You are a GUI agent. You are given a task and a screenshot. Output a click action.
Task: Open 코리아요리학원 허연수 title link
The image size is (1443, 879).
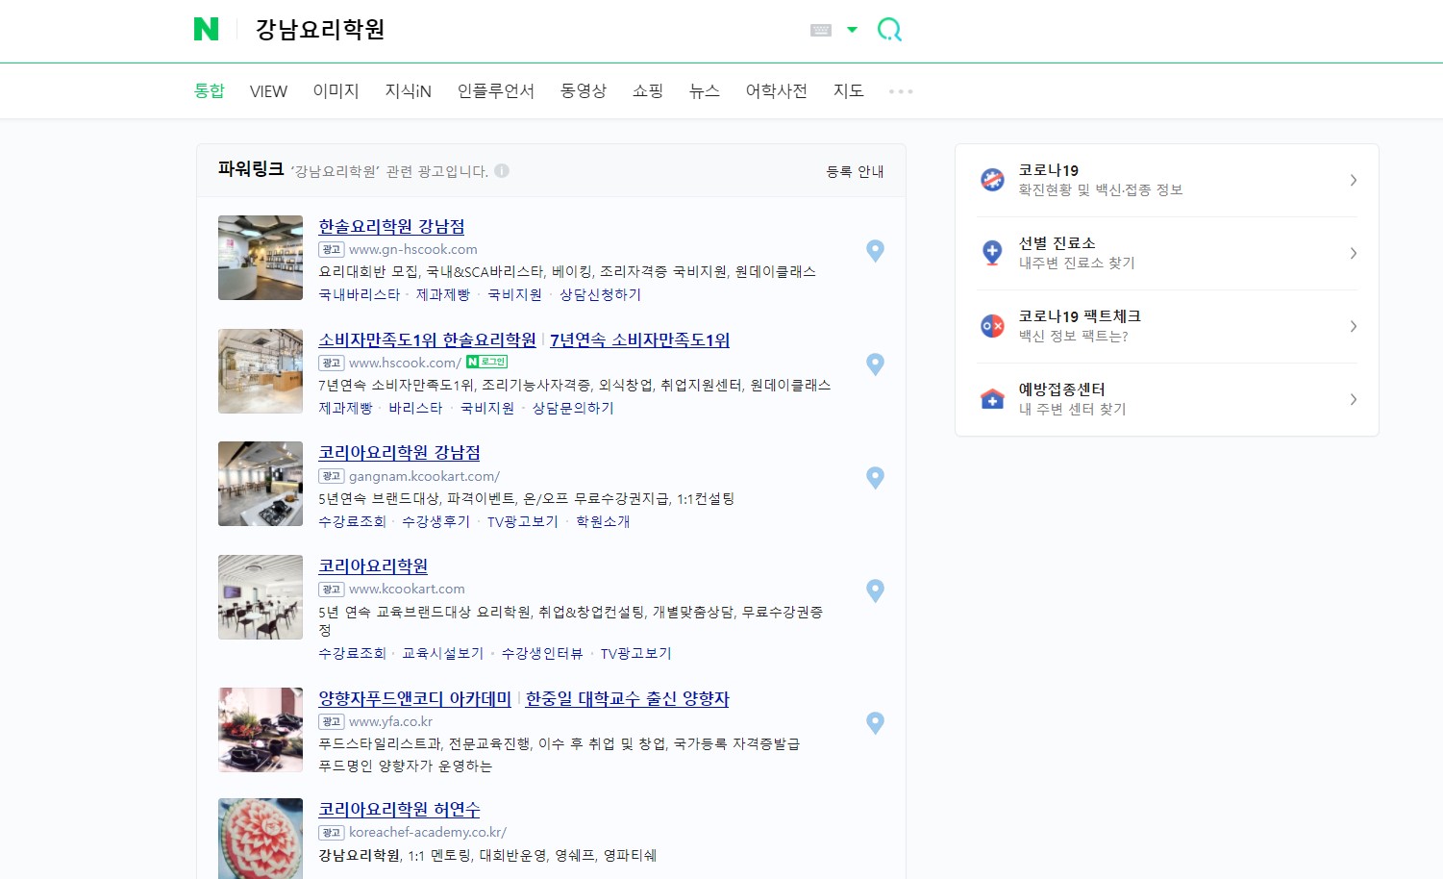(399, 809)
